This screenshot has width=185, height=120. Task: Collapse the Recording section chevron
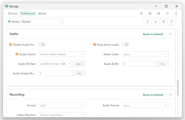[170, 94]
